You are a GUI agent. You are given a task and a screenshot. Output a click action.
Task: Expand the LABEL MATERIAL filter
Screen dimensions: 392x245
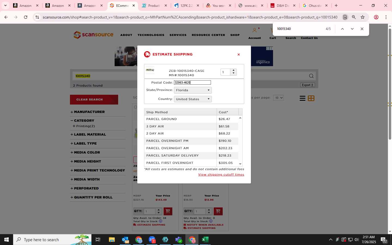click(88, 134)
